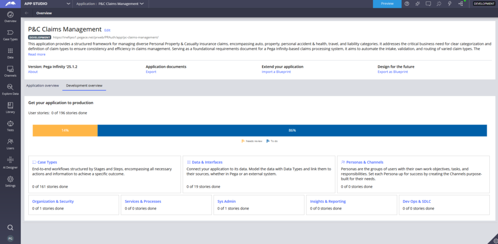
Task: Open the Library in the sidebar
Action: [10, 108]
